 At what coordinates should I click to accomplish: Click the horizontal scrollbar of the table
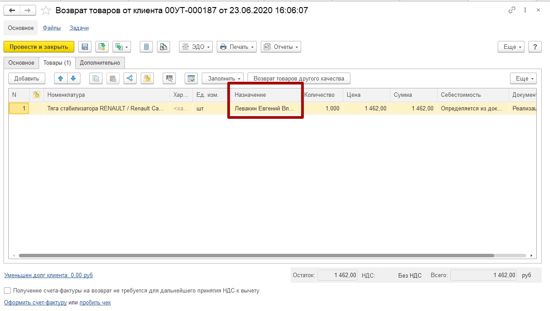[x=255, y=255]
